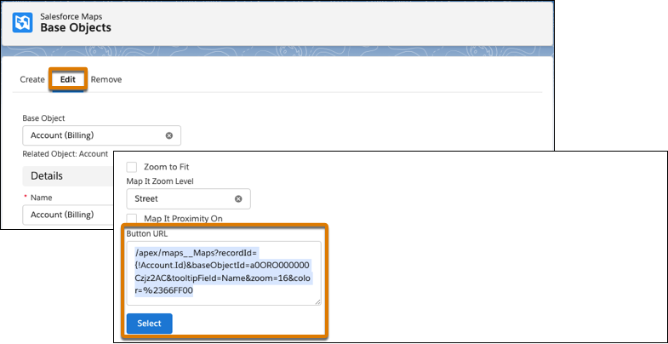The image size is (668, 344).
Task: Click the Related Object: Account text
Action: coord(66,154)
